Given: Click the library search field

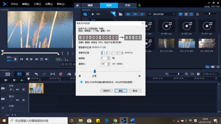Looking at the screenshot, I should 162,14.
